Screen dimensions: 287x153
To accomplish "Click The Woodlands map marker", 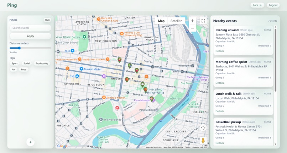I will (x=101, y=120).
